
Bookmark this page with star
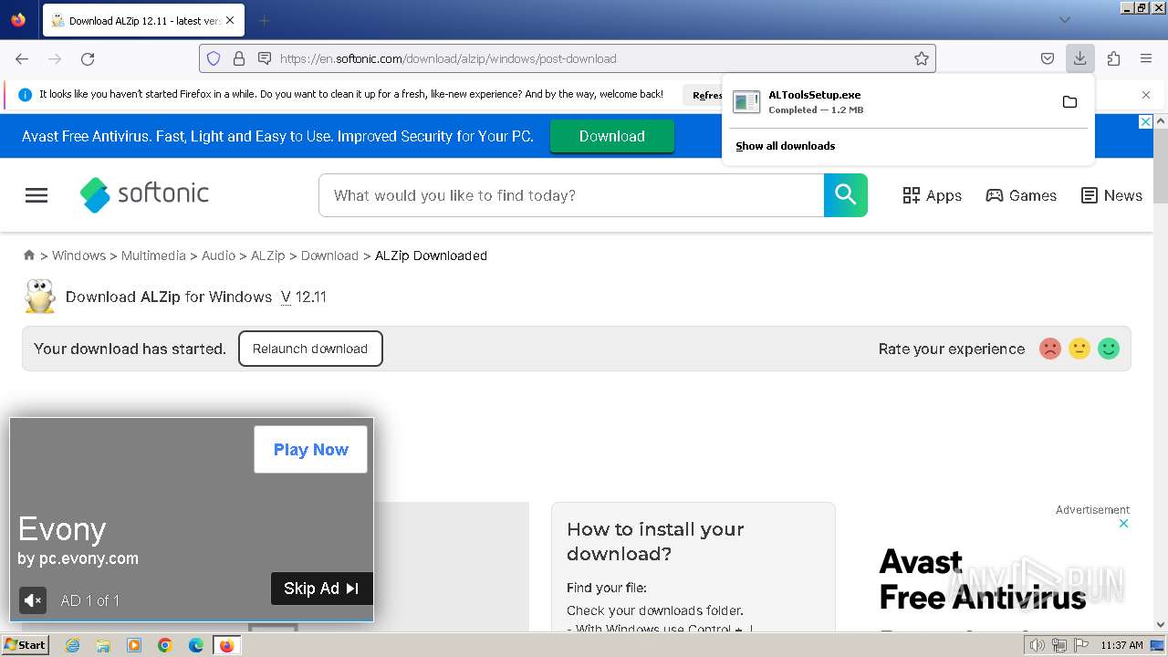click(922, 58)
